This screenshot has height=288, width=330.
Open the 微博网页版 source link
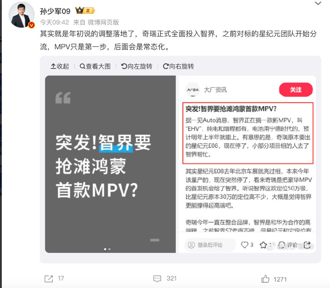pos(103,22)
